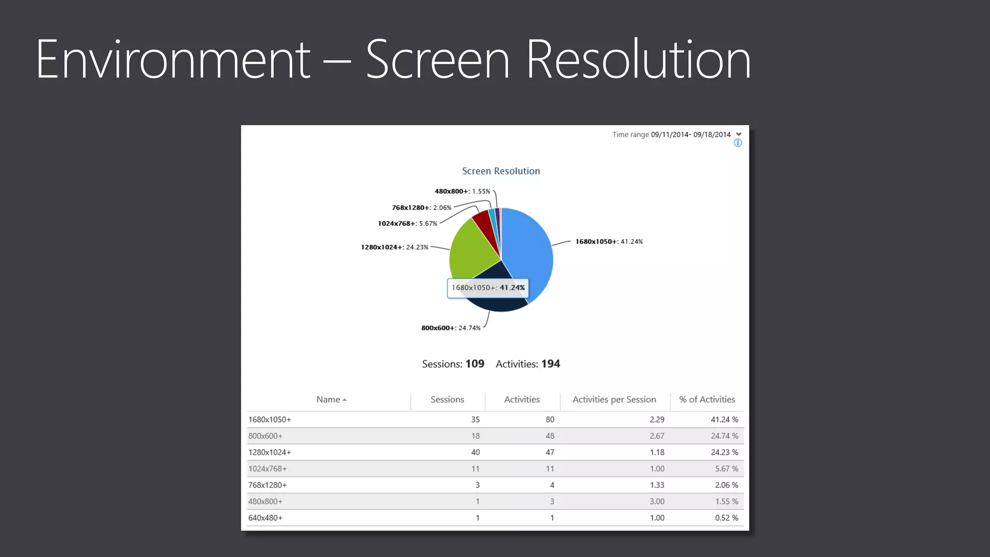
Task: Click the 41.24 % table cell
Action: (x=725, y=419)
